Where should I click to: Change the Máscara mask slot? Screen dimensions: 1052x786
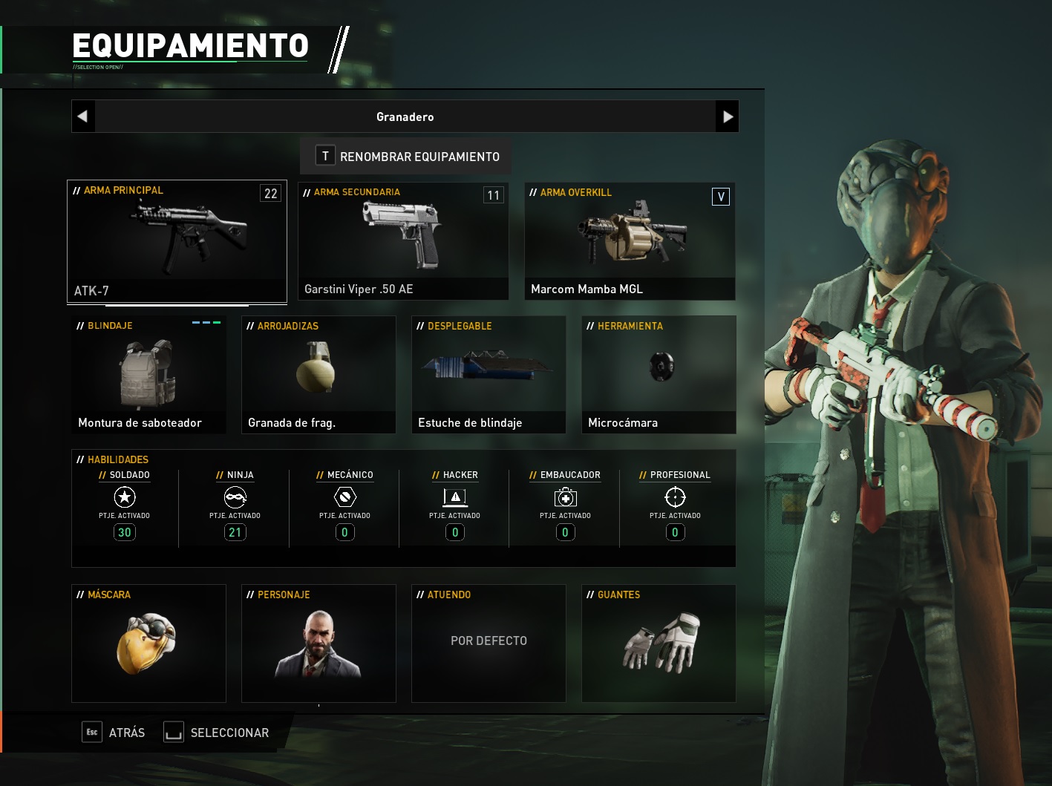point(148,643)
